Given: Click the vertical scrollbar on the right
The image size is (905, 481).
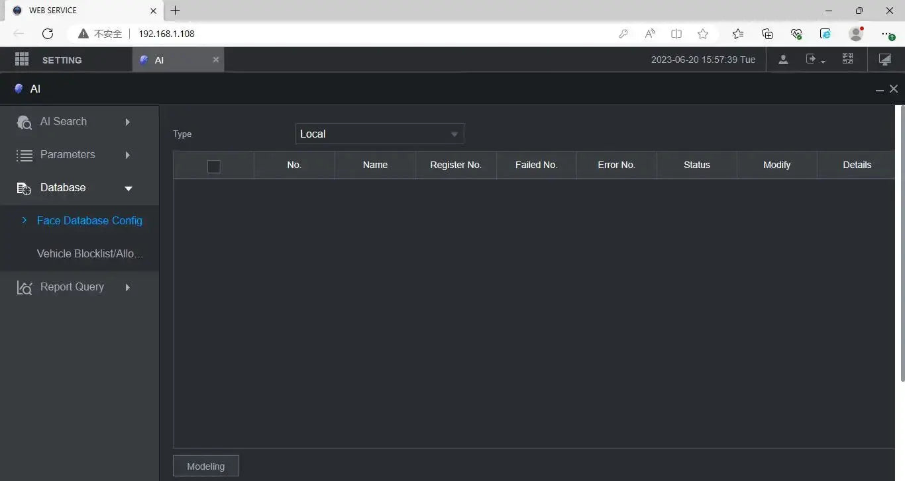Looking at the screenshot, I should point(902,243).
